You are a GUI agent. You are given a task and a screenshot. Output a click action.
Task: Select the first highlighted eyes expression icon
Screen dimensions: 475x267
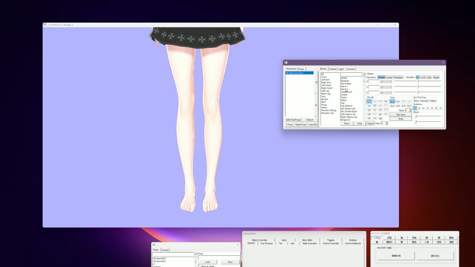(392, 101)
